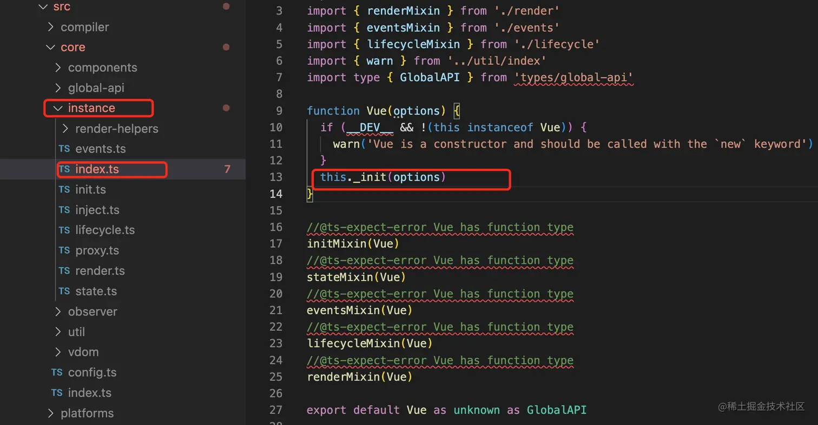818x425 pixels.
Task: Click eventsMixin(Vue) on line 21
Action: click(360, 310)
